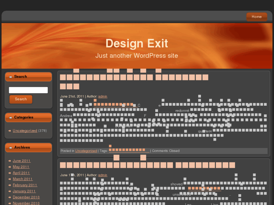Click the inline orange link in second post body
Image resolution: width=274 pixels, height=205 pixels.
tap(205, 188)
